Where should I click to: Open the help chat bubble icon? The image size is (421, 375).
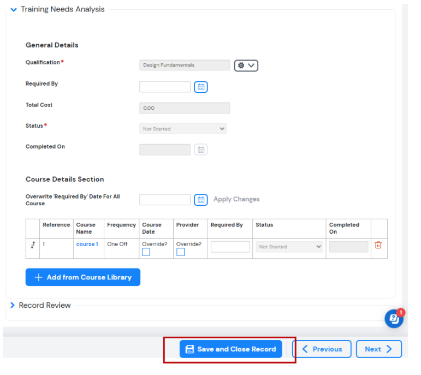[x=394, y=319]
